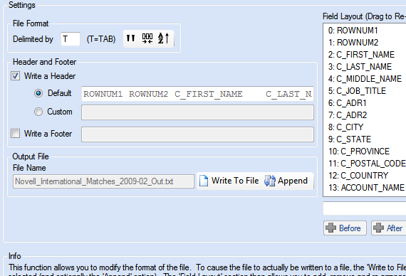406x276 pixels.
Task: Enable the Write a Footer checkbox
Action: point(15,134)
